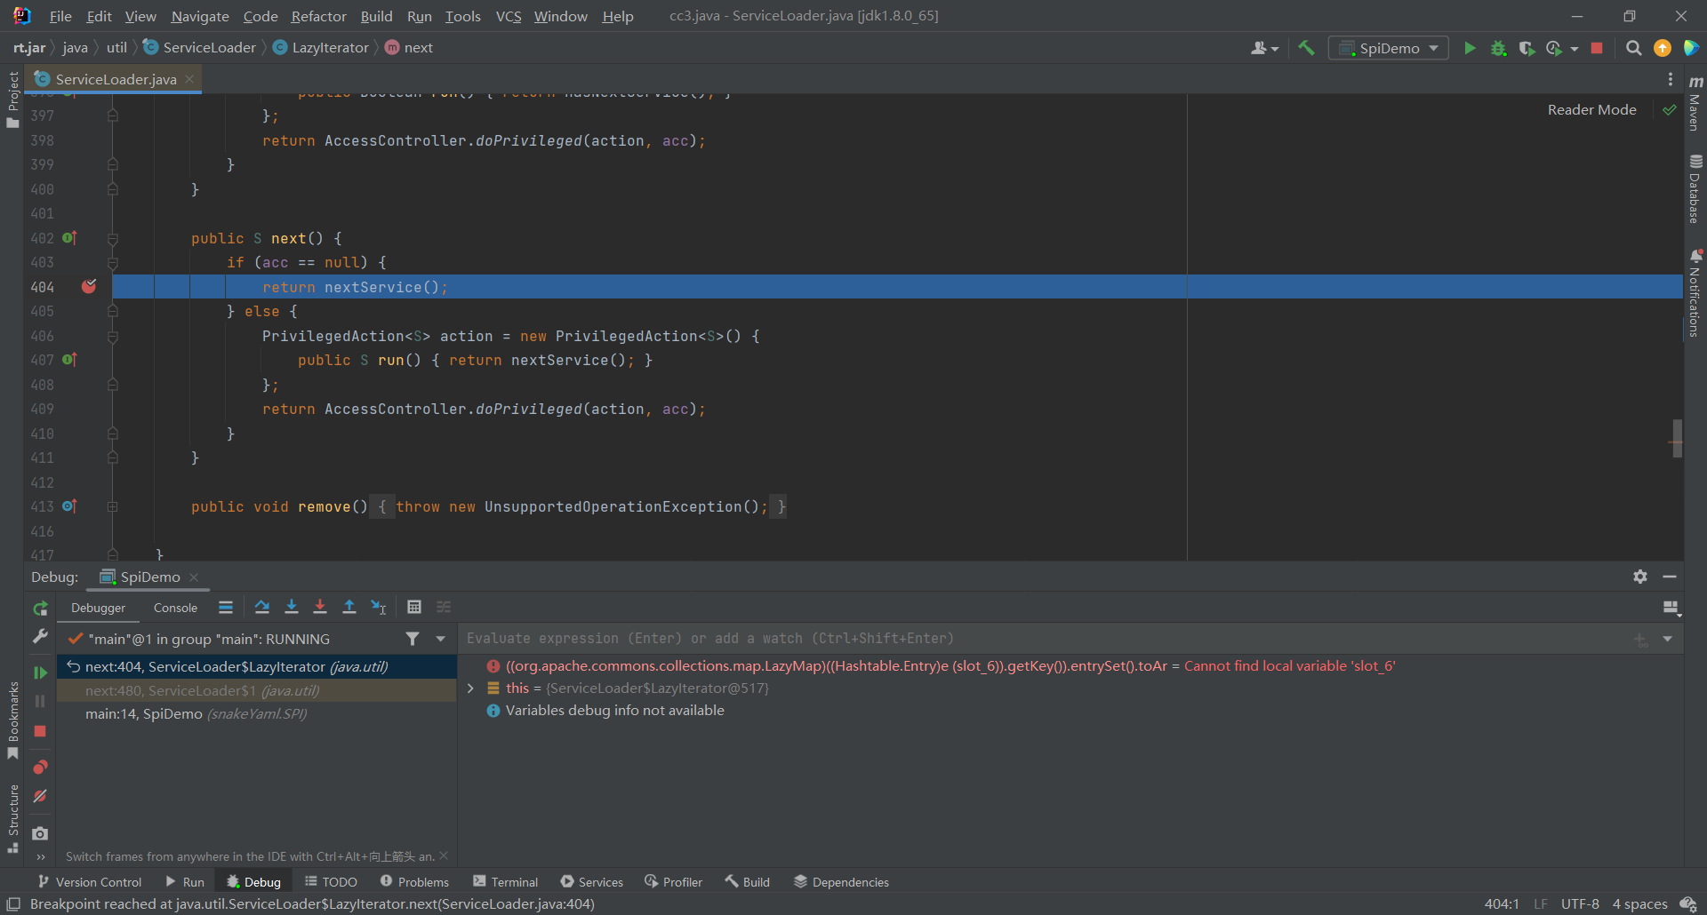
Task: Click the Step Over debugger icon
Action: point(261,607)
